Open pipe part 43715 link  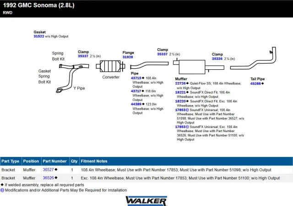(x=136, y=78)
